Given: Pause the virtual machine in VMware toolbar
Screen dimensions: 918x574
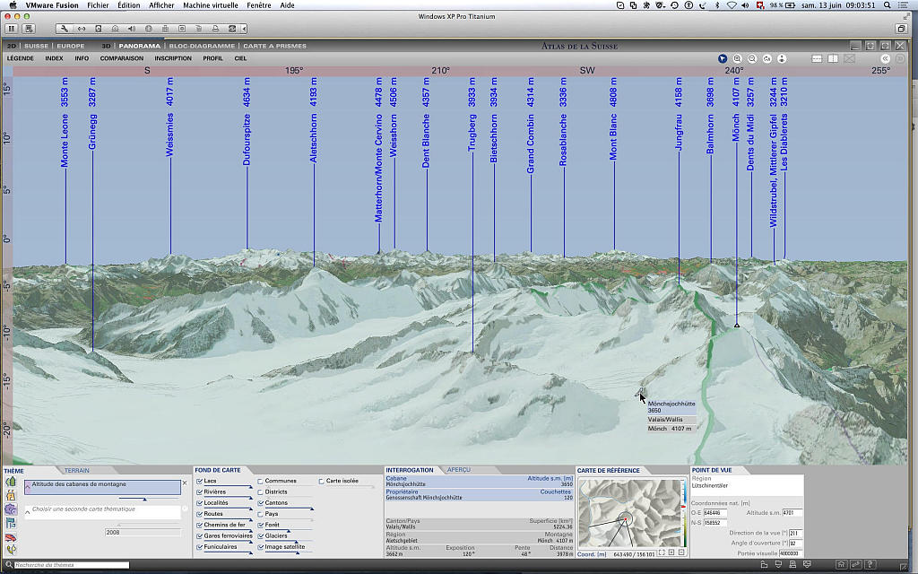Looking at the screenshot, I should (x=12, y=29).
